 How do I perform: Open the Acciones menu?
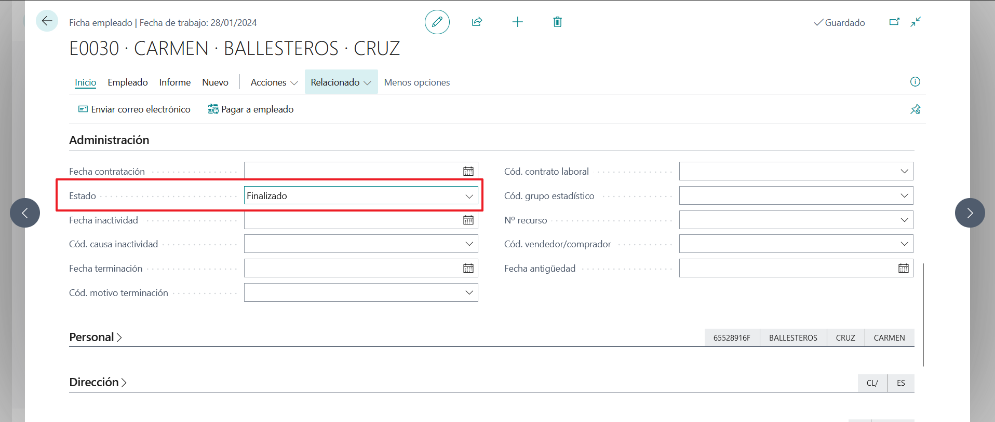pos(274,82)
